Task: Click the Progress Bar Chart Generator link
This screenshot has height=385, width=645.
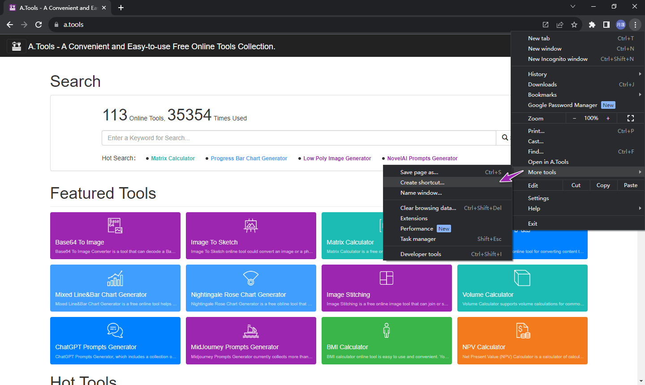Action: pyautogui.click(x=249, y=158)
